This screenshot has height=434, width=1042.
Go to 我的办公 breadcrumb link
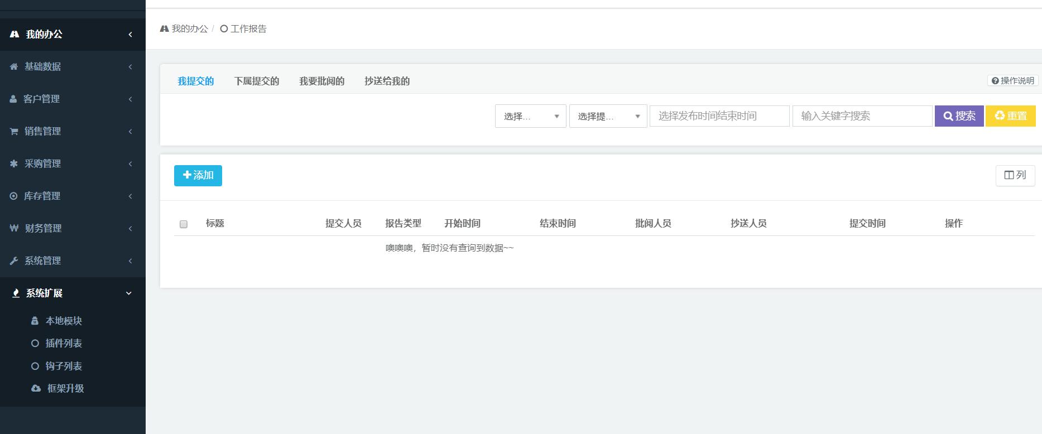pos(190,28)
